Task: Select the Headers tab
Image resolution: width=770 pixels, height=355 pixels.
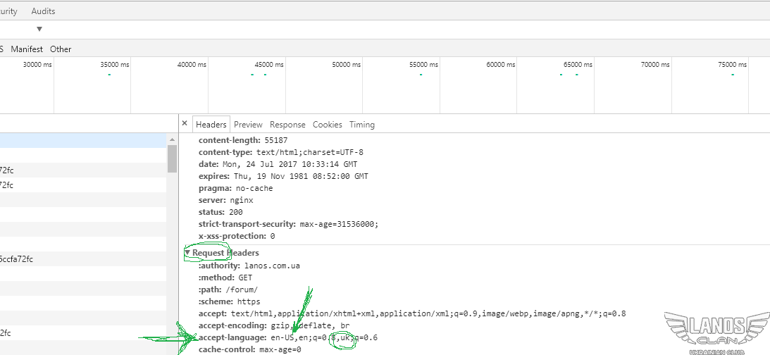Action: click(211, 125)
